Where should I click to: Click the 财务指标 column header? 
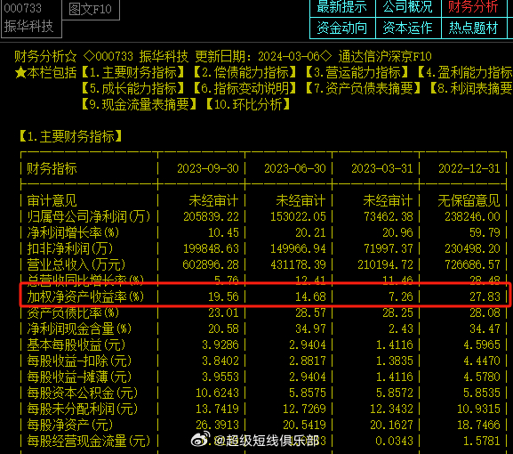[x=52, y=169]
